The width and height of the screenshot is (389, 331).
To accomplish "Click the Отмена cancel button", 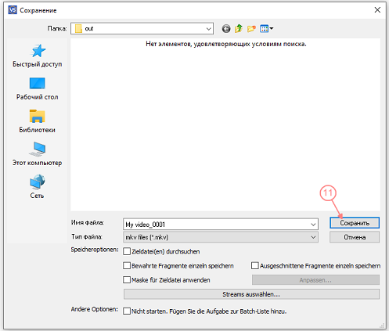I will (x=355, y=237).
